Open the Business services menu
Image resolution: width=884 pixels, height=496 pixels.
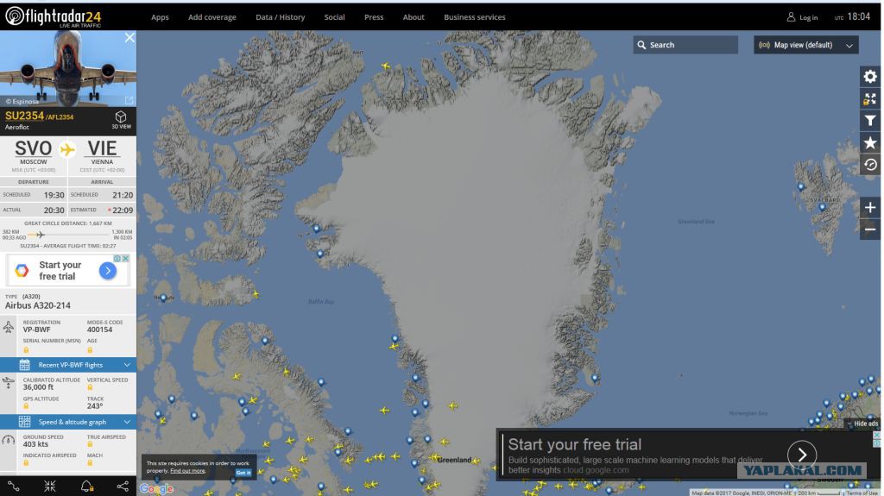tap(475, 17)
